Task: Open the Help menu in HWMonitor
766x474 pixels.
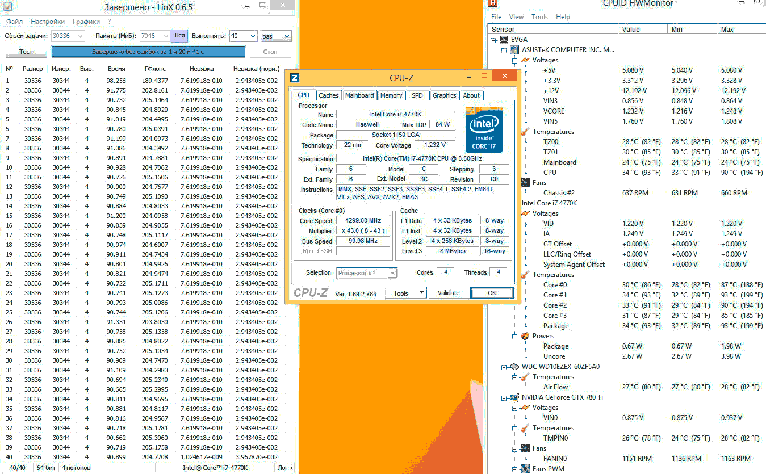Action: [563, 17]
